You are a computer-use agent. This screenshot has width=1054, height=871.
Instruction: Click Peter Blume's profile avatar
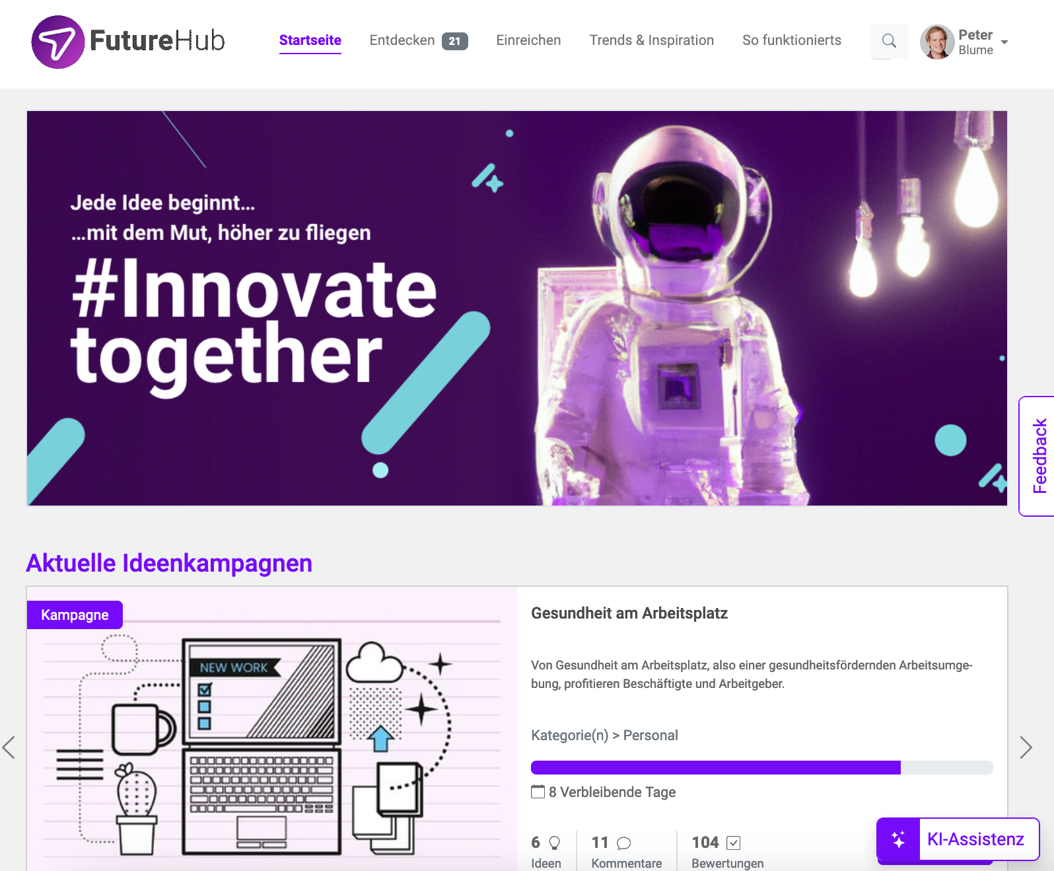tap(936, 42)
